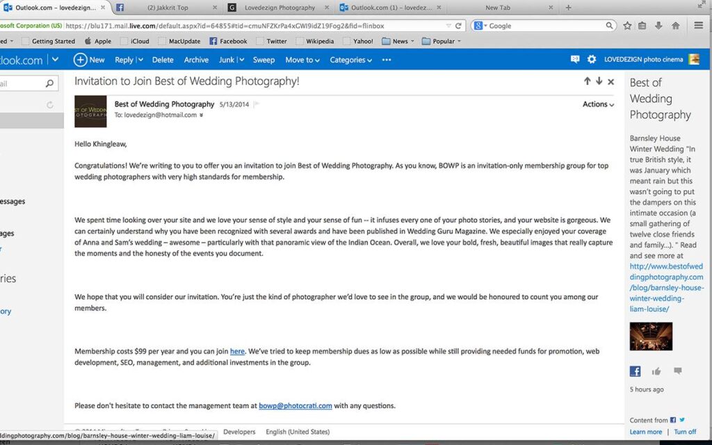Open the News bookmarks folder
The height and width of the screenshot is (445, 712).
tap(398, 41)
